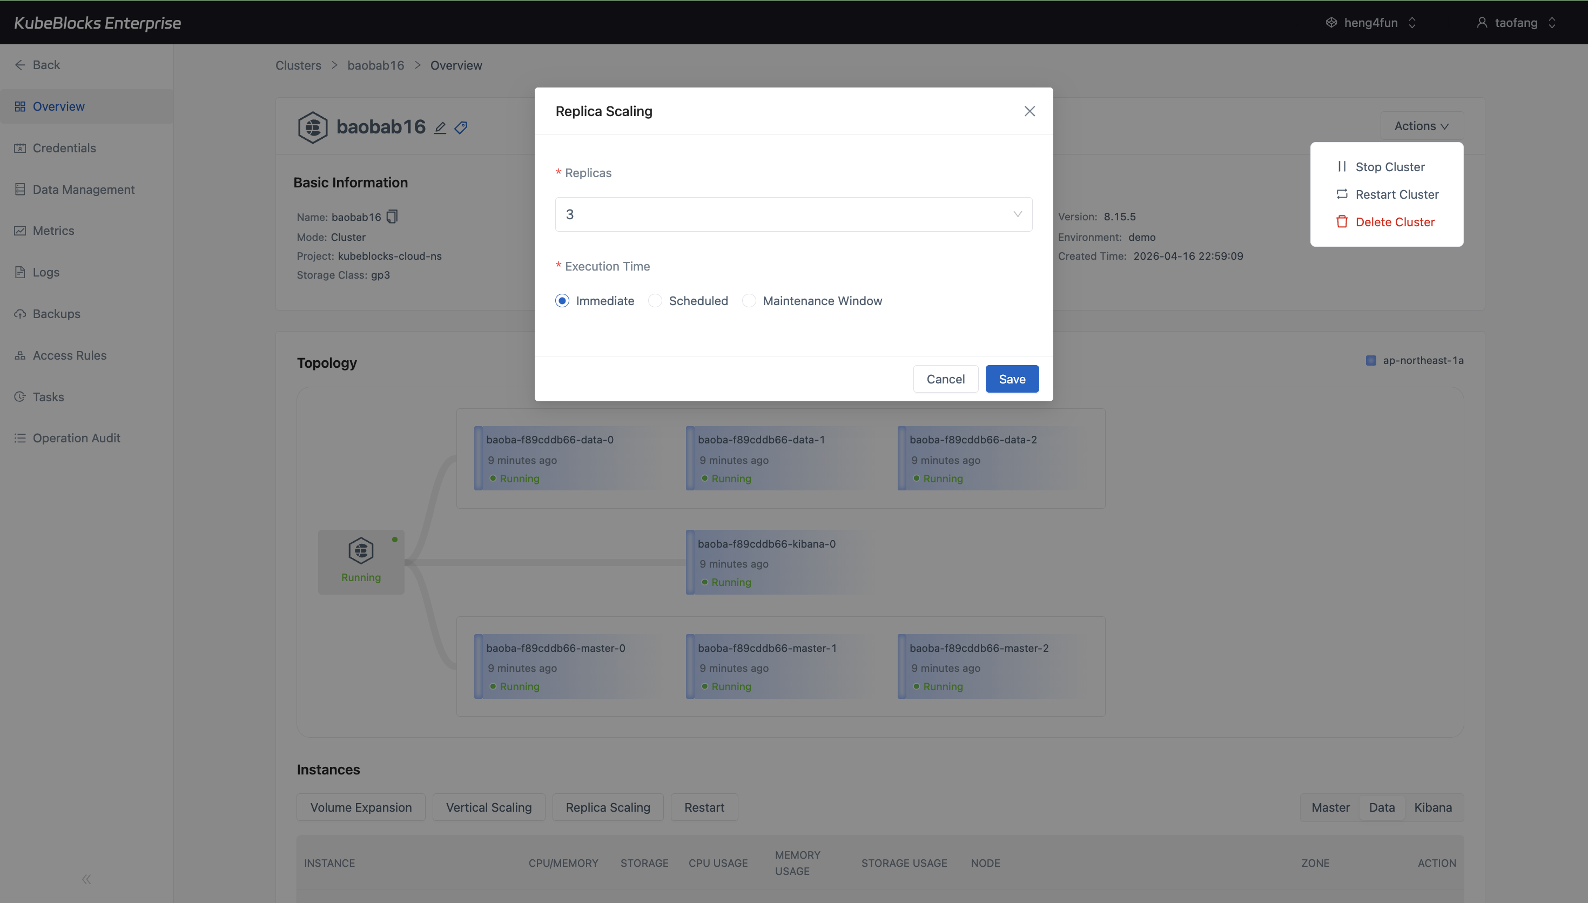Viewport: 1588px width, 903px height.
Task: Expand the Actions dropdown menu
Action: [1422, 126]
